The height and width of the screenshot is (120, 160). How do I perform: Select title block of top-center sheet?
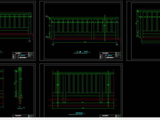tap(110, 56)
